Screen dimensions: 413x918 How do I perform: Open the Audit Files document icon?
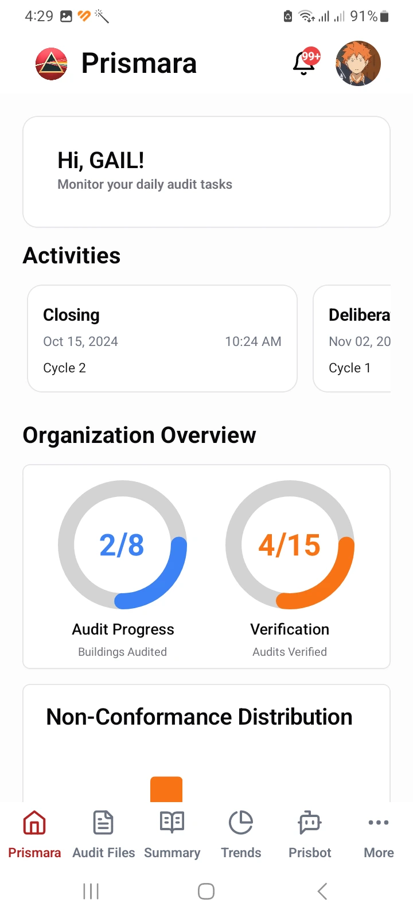coord(103,823)
